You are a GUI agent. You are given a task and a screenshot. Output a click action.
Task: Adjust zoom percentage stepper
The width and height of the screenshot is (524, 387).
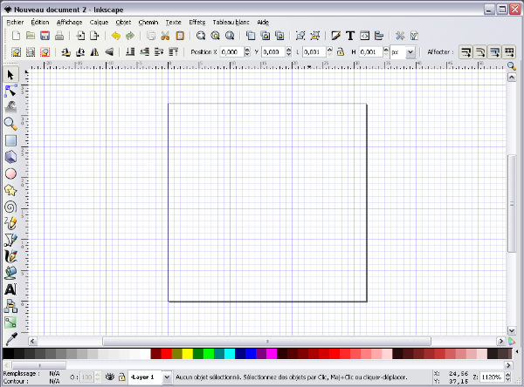tap(508, 377)
